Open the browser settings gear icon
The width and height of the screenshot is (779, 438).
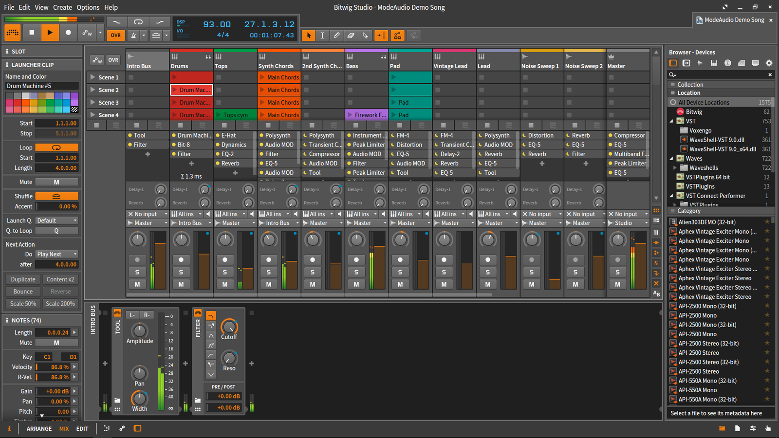[769, 63]
